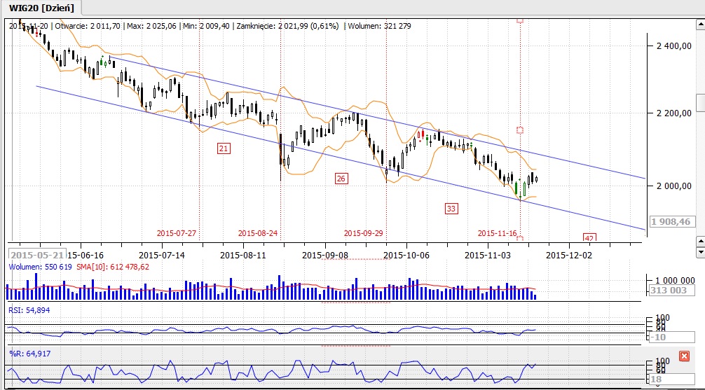The height and width of the screenshot is (390, 705).
Task: Select the cycle marker box labeled 21
Action: tap(224, 148)
